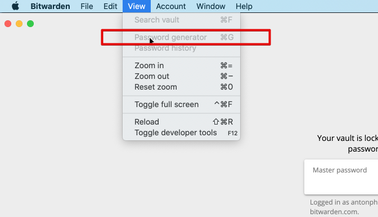This screenshot has height=217, width=378.
Task: Click the green full-screen window button
Action: tap(30, 24)
